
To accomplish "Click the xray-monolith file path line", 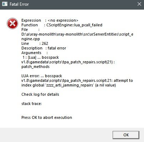I will pos(77,34).
